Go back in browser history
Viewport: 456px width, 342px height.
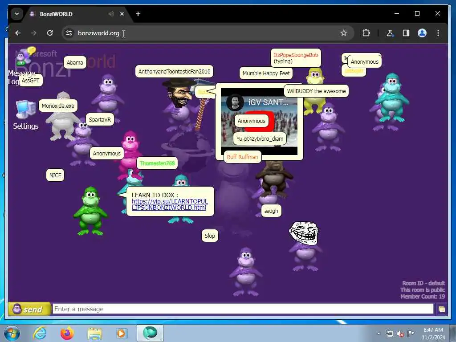click(x=18, y=33)
